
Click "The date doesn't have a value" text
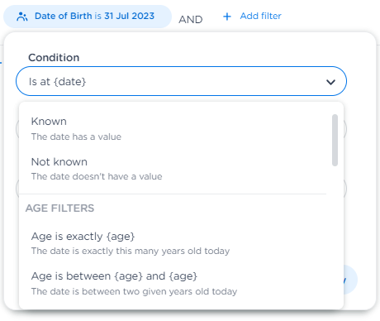[x=97, y=176]
